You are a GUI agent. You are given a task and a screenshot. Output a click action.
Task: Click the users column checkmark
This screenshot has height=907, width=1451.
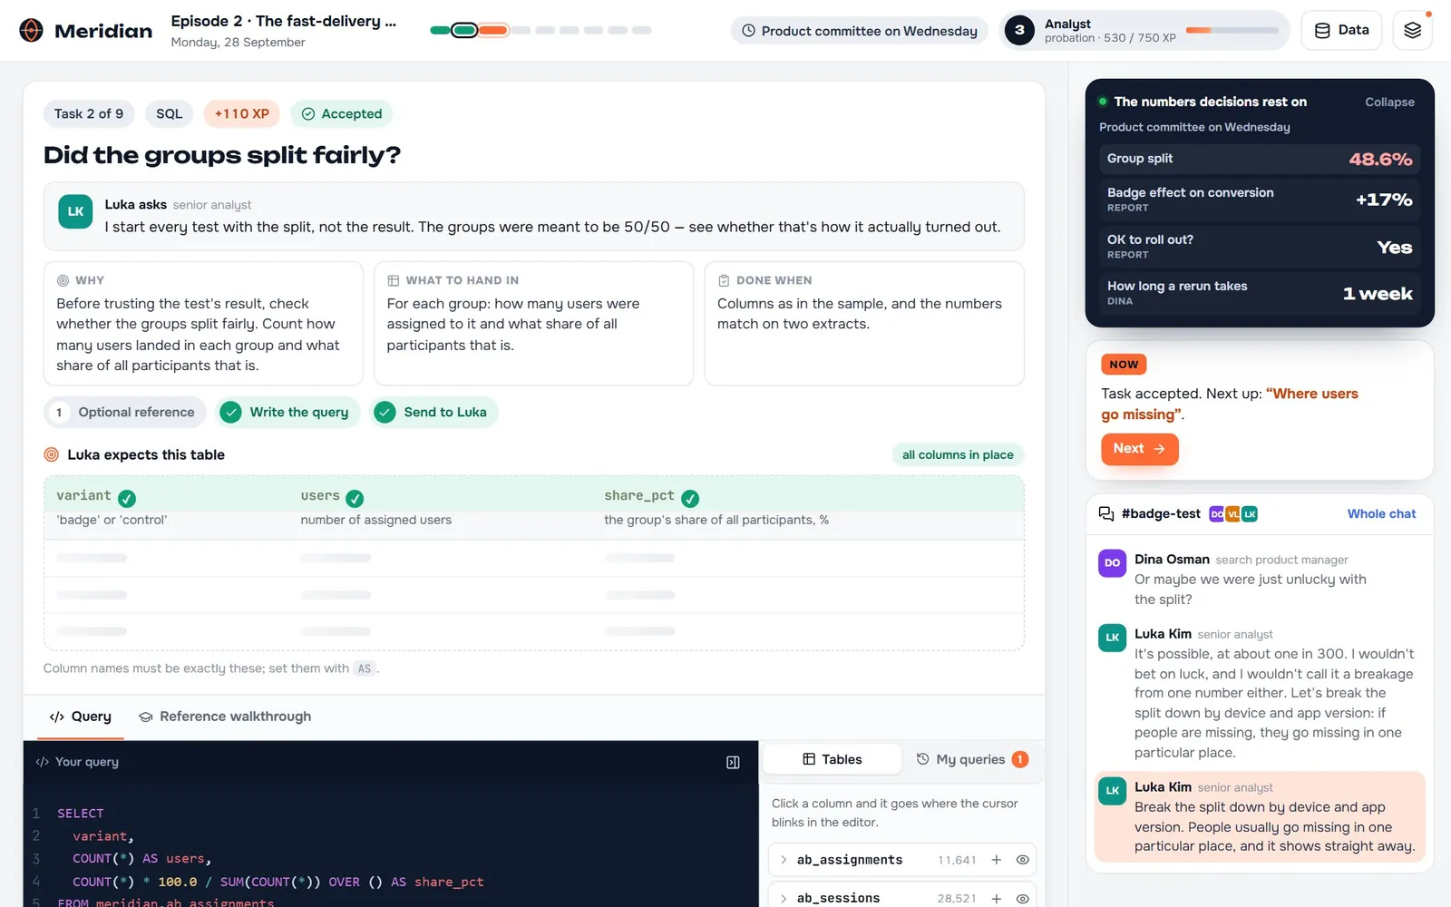pos(355,498)
